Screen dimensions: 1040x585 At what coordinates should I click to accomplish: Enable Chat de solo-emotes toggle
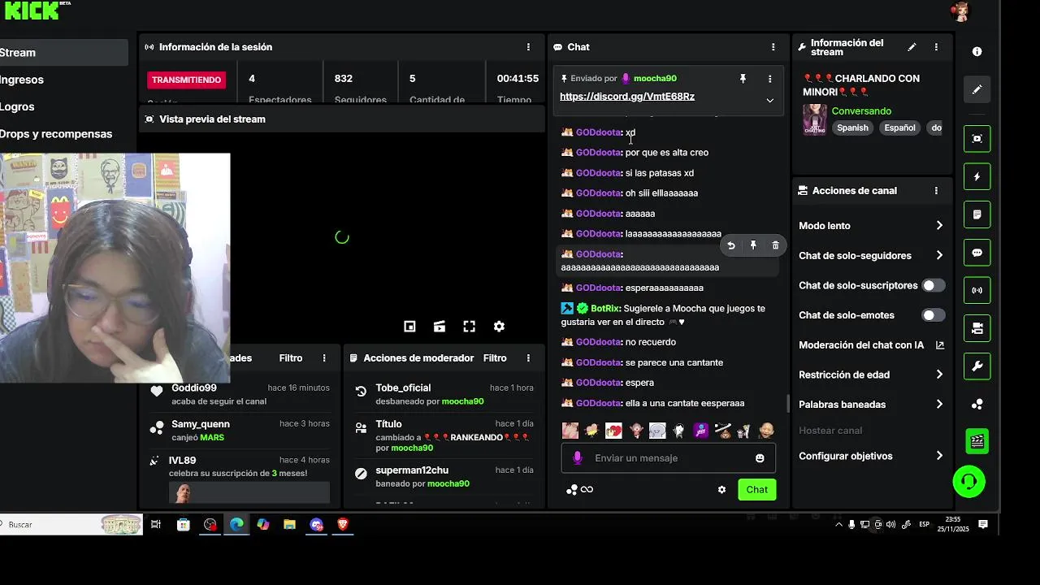[x=934, y=315]
